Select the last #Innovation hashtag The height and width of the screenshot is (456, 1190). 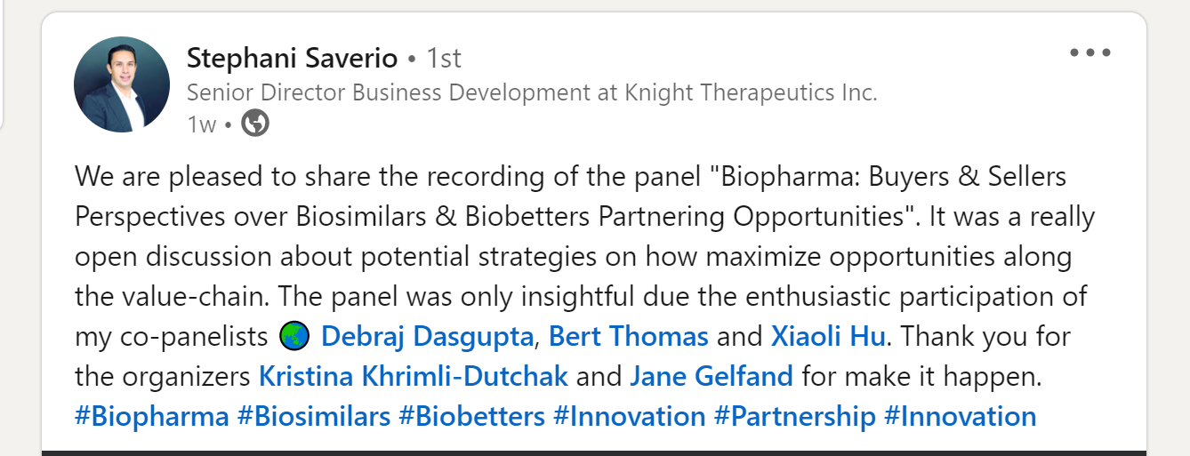(961, 417)
